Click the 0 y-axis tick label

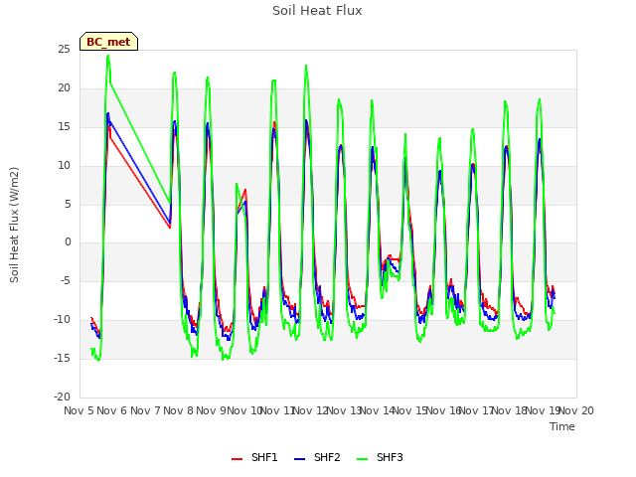(68, 242)
